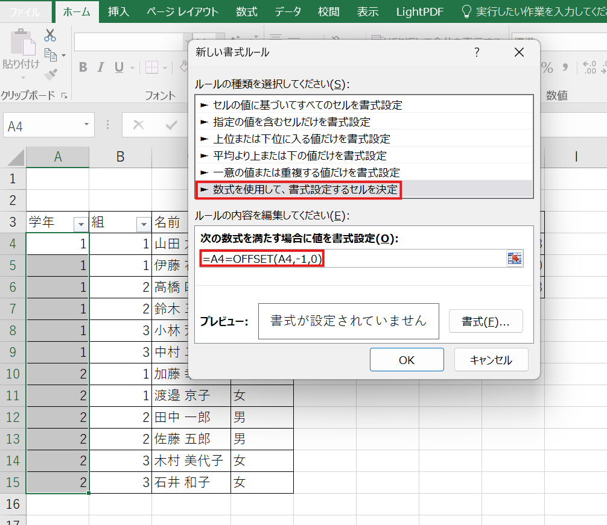607x525 pixels.
Task: Click the キャンセル button
Action: pyautogui.click(x=491, y=359)
